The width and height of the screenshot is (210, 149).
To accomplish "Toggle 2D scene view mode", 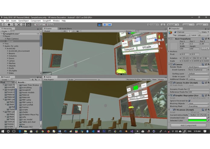I will 65,31.
